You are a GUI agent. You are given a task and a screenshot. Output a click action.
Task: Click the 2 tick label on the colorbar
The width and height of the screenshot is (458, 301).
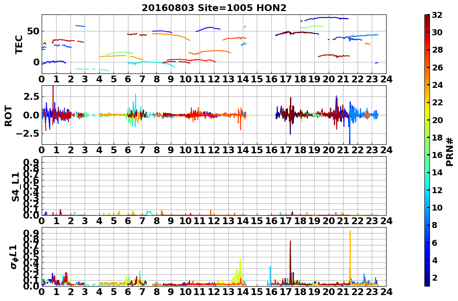click(435, 277)
